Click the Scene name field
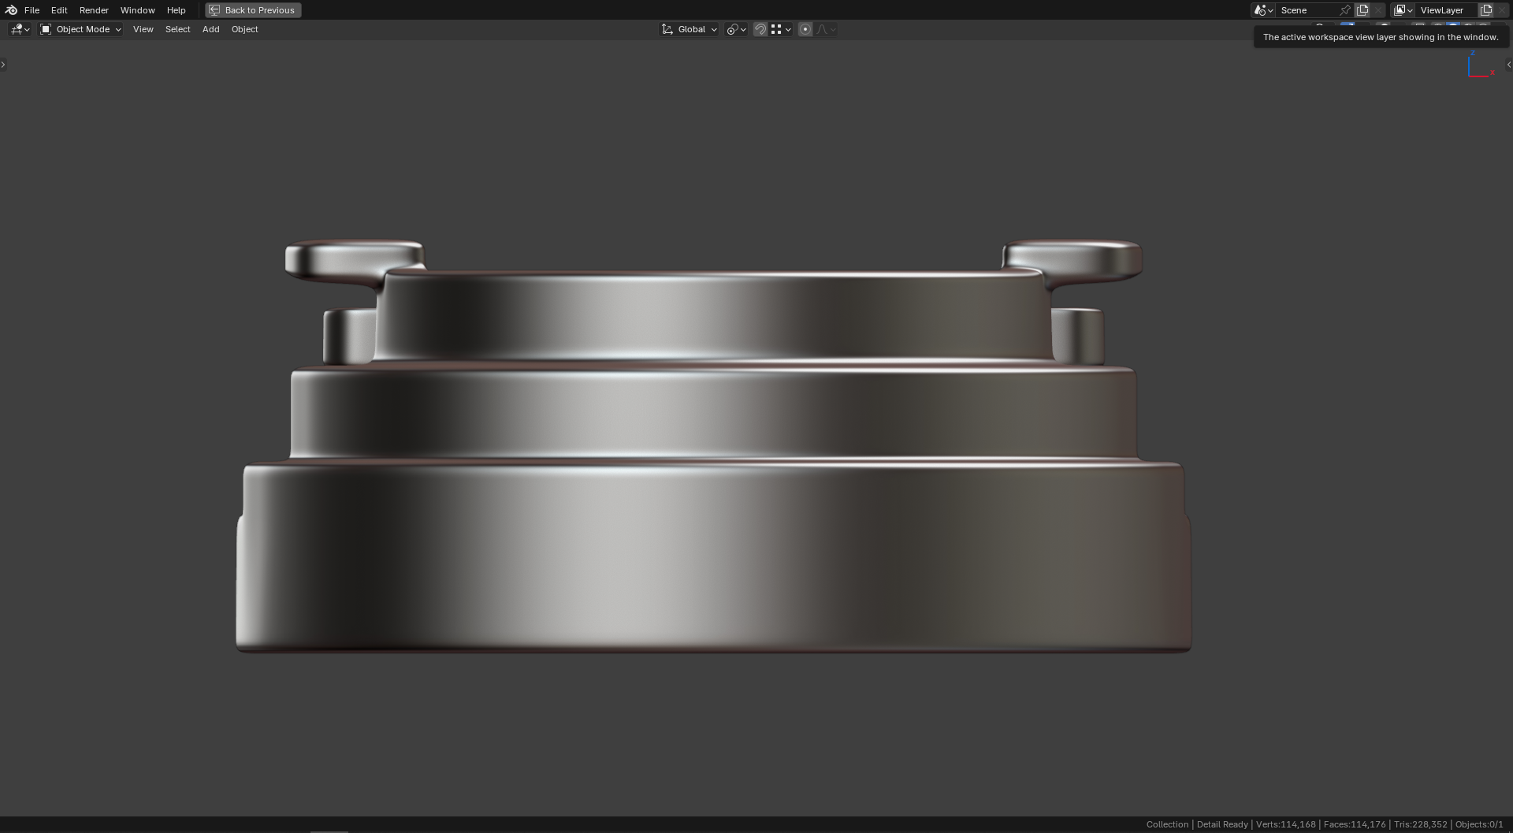 click(1307, 10)
